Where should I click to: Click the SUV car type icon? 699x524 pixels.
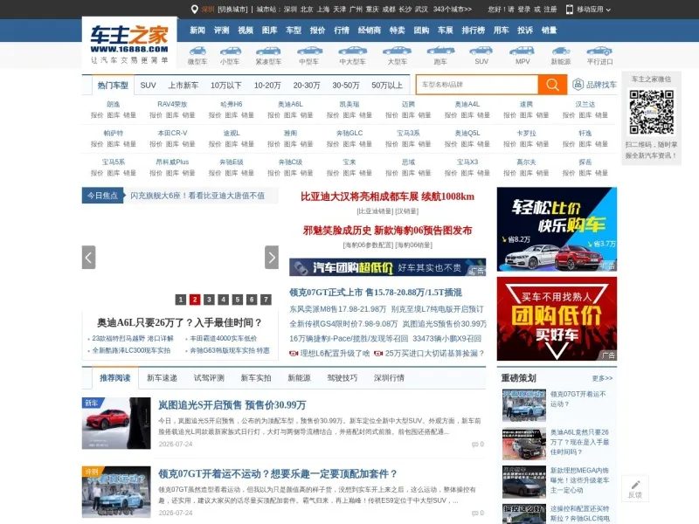coord(481,51)
